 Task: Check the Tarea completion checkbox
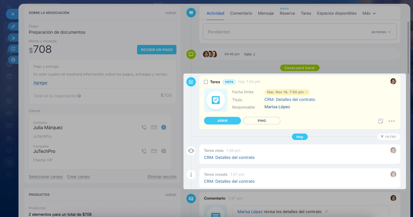point(206,82)
